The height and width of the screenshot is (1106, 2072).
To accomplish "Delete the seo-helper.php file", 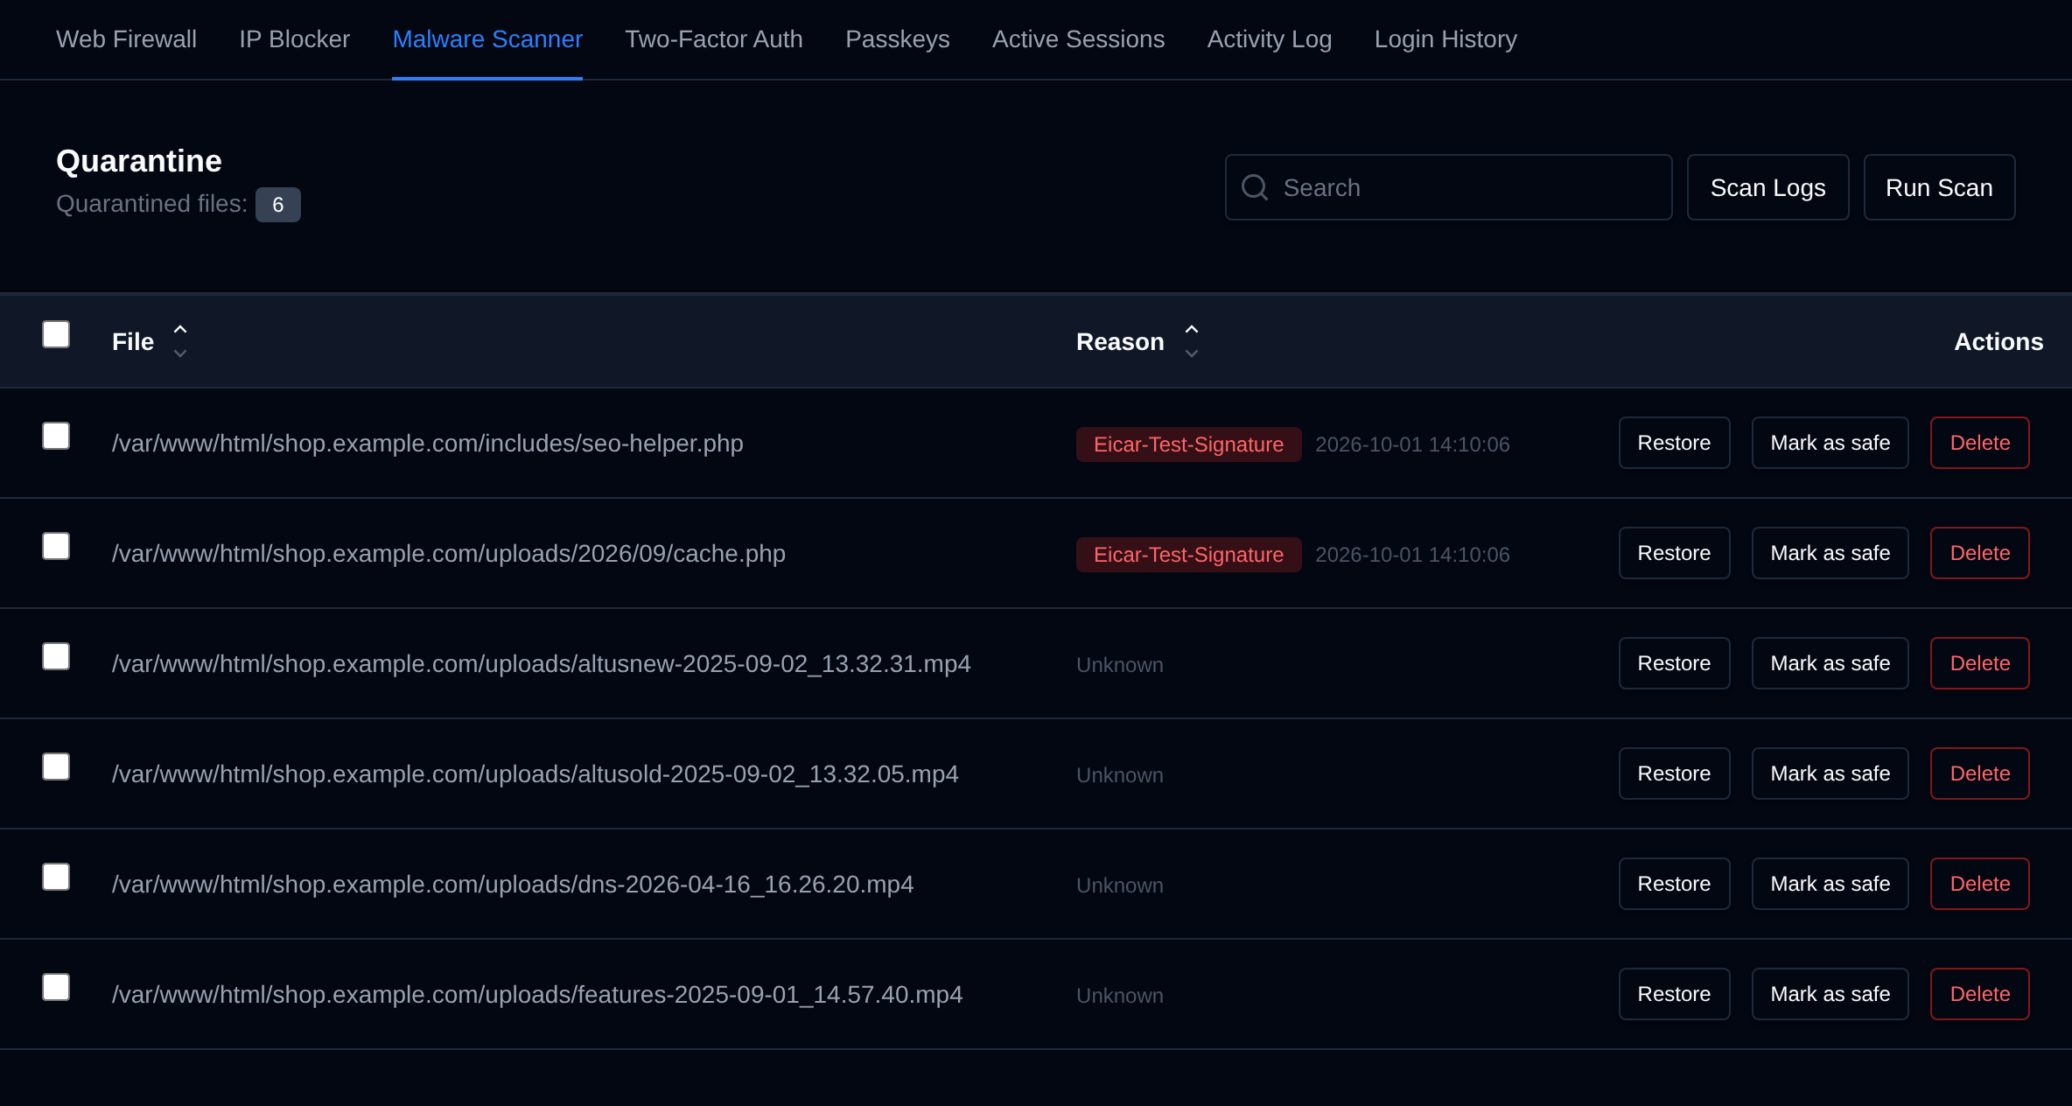I will click(1979, 443).
